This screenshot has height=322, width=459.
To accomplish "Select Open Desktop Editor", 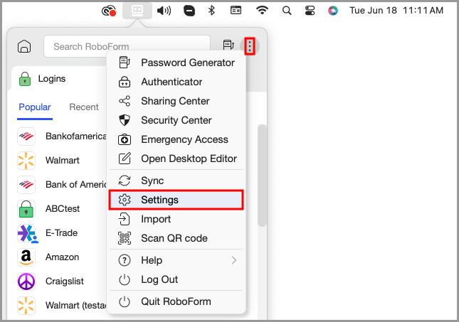I will (x=176, y=159).
